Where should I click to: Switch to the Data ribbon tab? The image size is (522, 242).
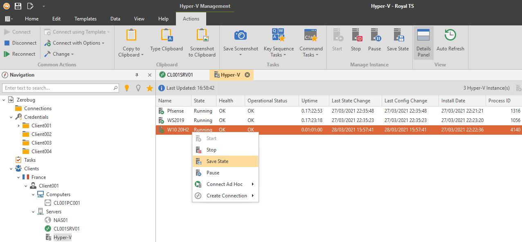[115, 19]
